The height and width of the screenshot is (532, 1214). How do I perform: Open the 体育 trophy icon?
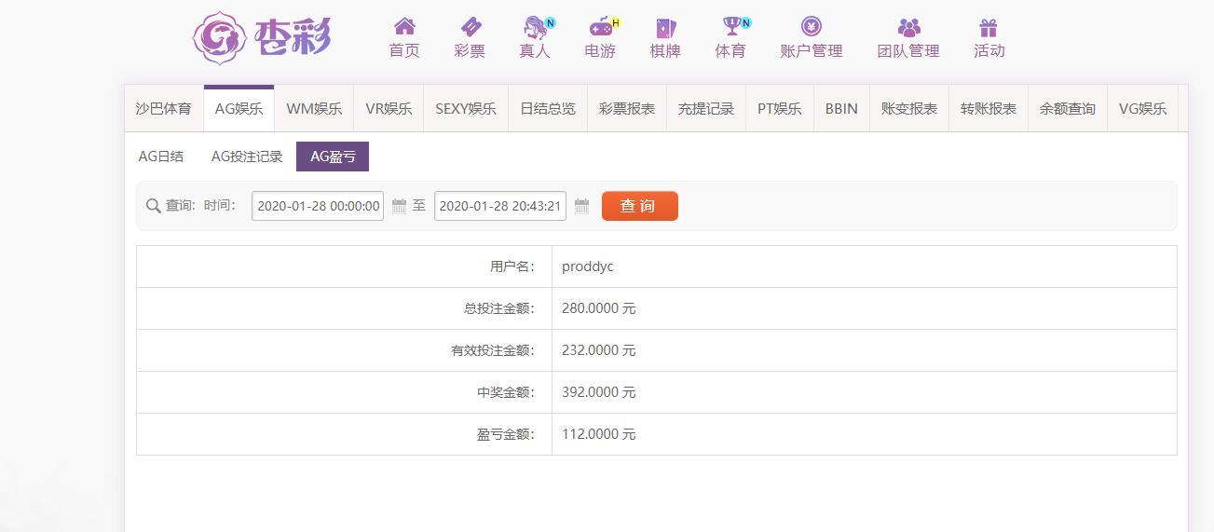(731, 27)
